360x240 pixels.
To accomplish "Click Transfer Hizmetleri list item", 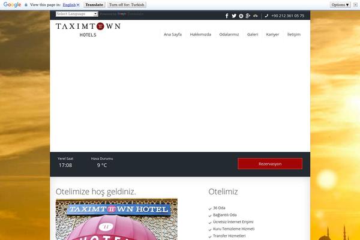I will coord(229,236).
